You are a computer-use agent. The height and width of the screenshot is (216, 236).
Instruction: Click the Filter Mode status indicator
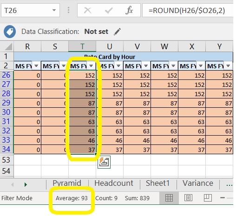[17, 198]
